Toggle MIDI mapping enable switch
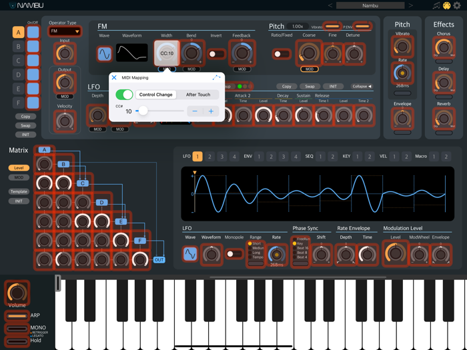Image resolution: width=467 pixels, height=350 pixels. coord(124,95)
